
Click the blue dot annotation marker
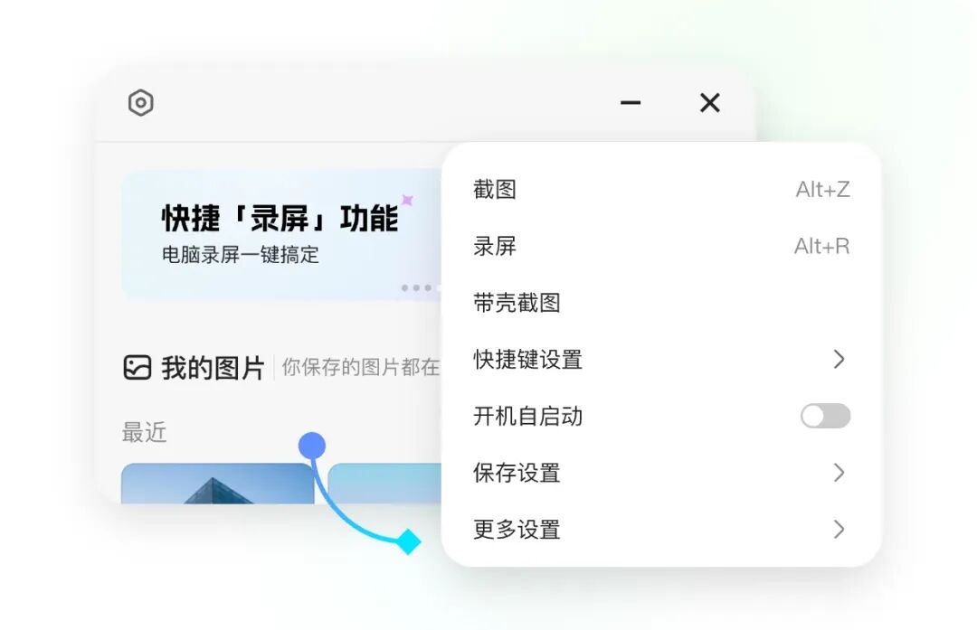coord(312,443)
